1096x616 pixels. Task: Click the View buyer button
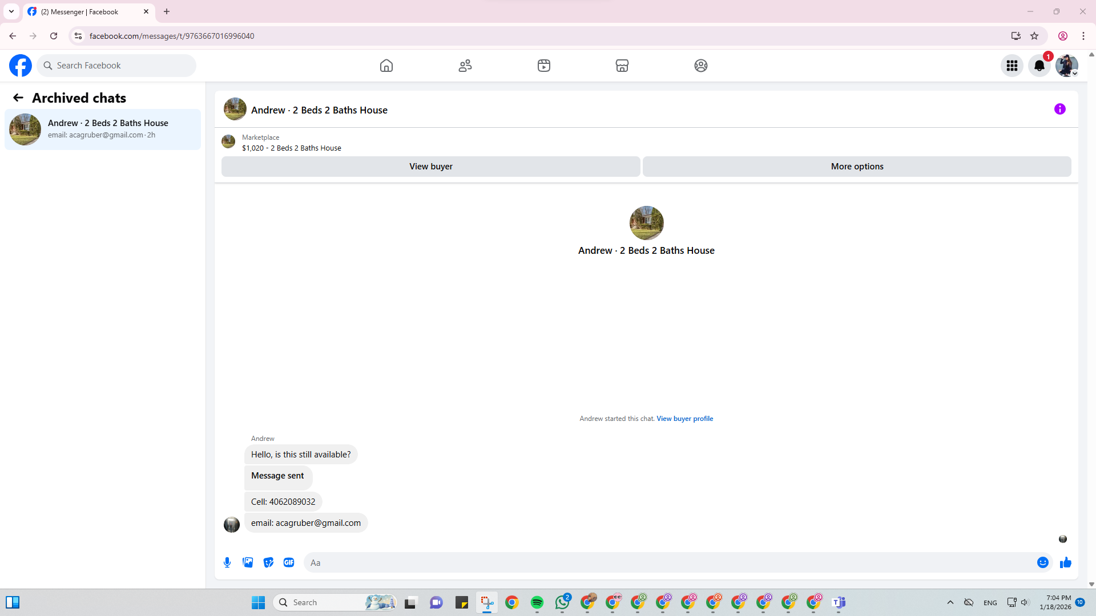tap(430, 167)
